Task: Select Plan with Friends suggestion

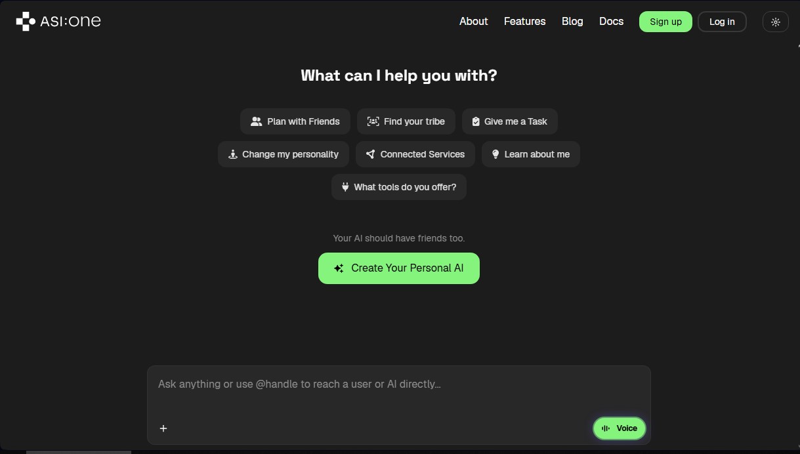Action: 295,121
